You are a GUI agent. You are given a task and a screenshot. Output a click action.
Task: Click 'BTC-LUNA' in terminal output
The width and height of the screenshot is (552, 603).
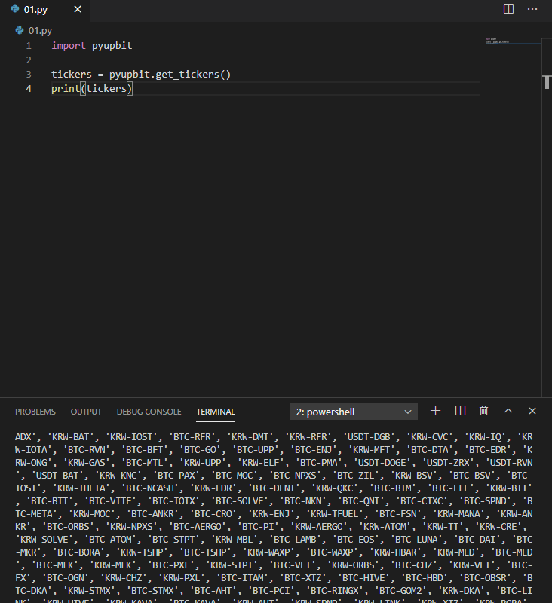tap(416, 540)
